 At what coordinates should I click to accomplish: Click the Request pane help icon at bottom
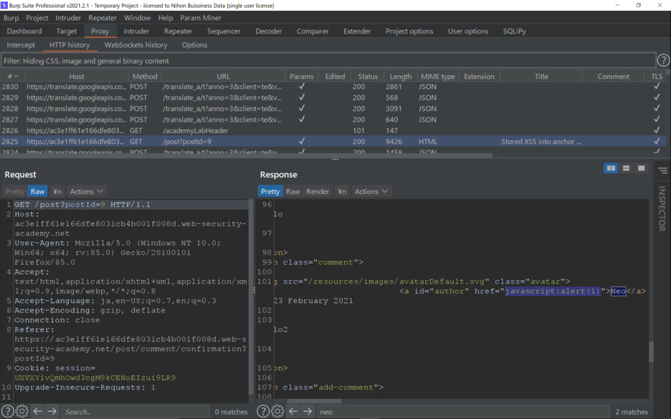tap(8, 412)
